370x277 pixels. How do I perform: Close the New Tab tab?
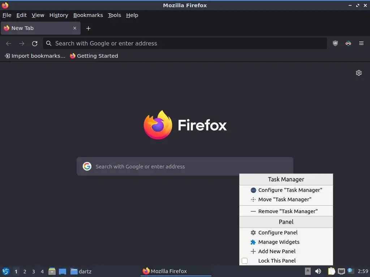coord(75,28)
